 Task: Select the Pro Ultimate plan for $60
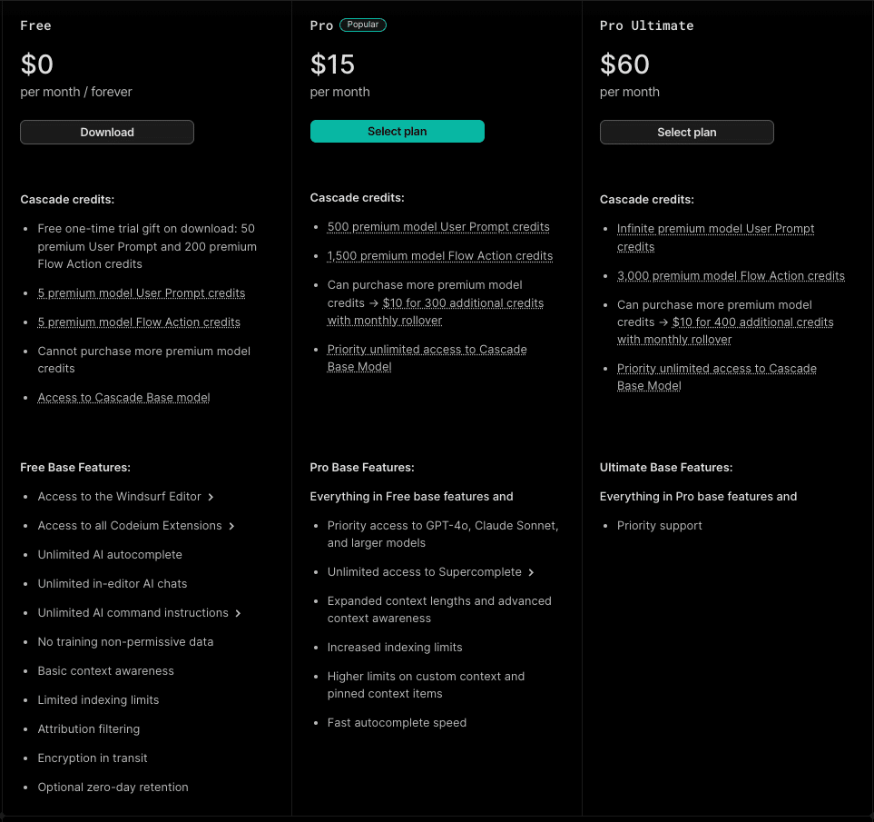686,133
